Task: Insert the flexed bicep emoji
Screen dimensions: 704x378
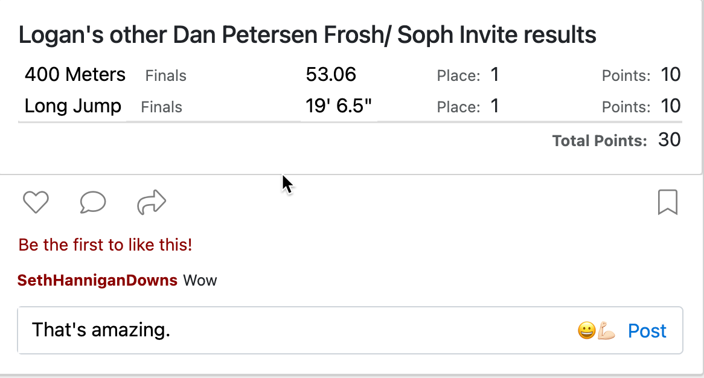Action: (x=606, y=331)
